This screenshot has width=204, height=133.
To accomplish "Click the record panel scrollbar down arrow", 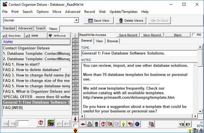I will click(200, 111).
